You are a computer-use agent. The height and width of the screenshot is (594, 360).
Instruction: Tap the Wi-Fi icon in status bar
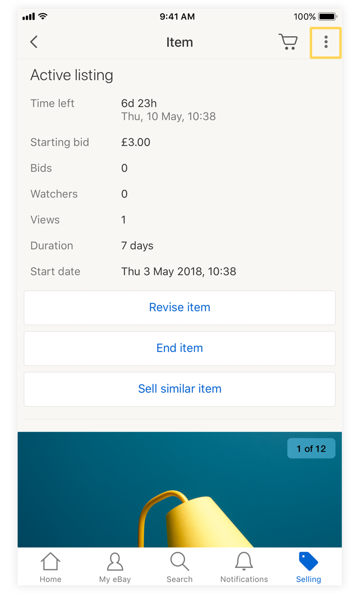coord(43,16)
